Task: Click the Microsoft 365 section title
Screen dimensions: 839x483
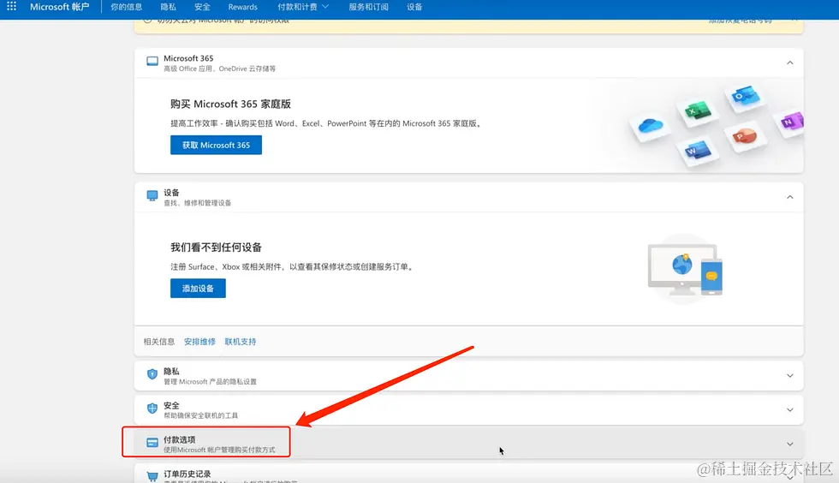Action: coord(188,58)
